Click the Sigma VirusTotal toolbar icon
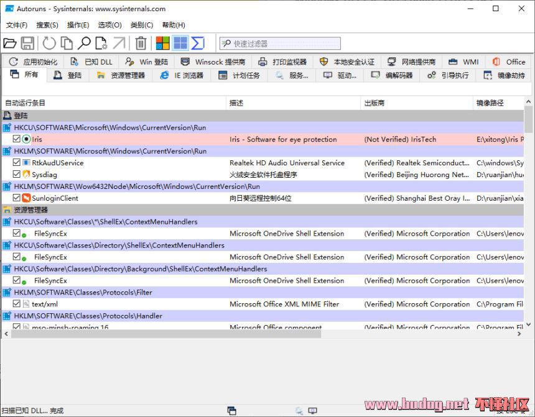Screen dimensions: 535x417 (x=198, y=43)
